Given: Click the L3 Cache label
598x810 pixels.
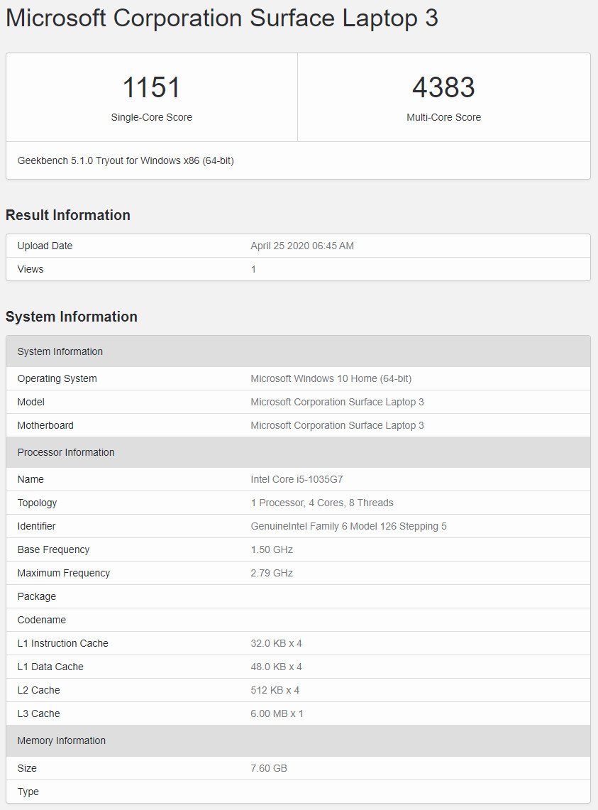Looking at the screenshot, I should [39, 713].
